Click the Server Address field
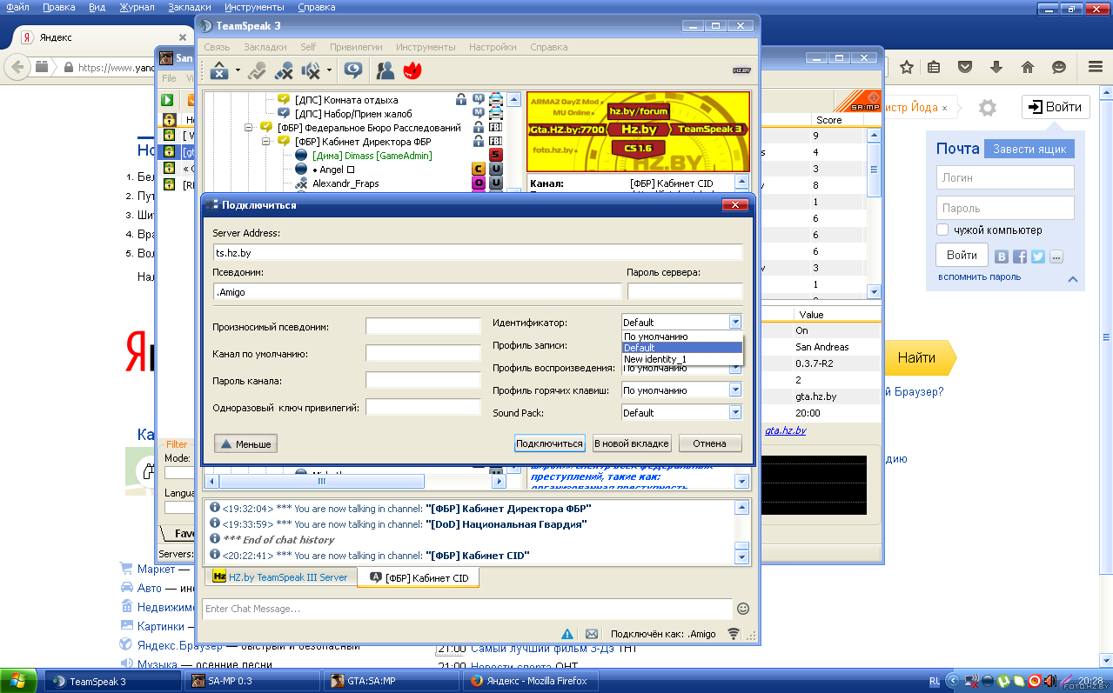This screenshot has height=693, width=1113. point(478,252)
